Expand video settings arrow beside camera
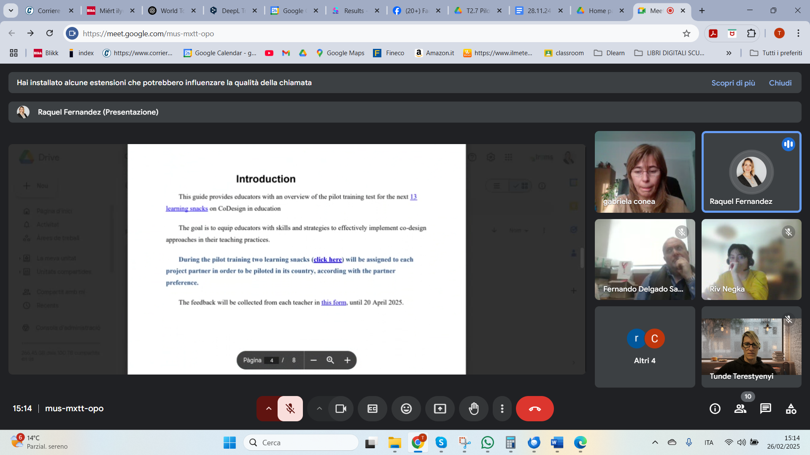Viewport: 810px width, 455px height. point(319,409)
